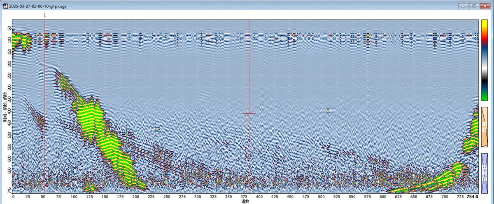Screen dimensions: 494x204
Task: Click the title text 2025-03-27-02-06-10-g1pr.sgy
Action: pos(38,6)
